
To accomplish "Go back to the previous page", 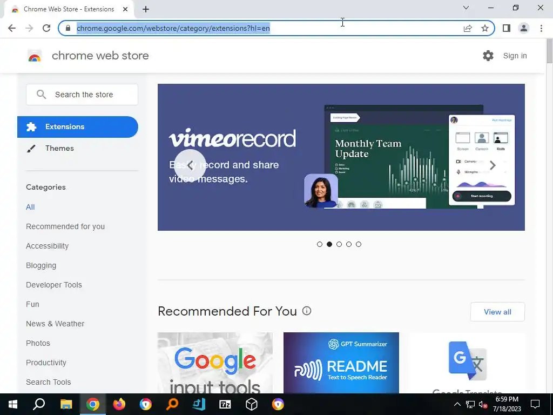I will (12, 28).
